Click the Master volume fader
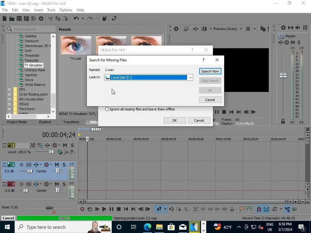The width and height of the screenshot is (311, 233). pyautogui.click(x=283, y=76)
